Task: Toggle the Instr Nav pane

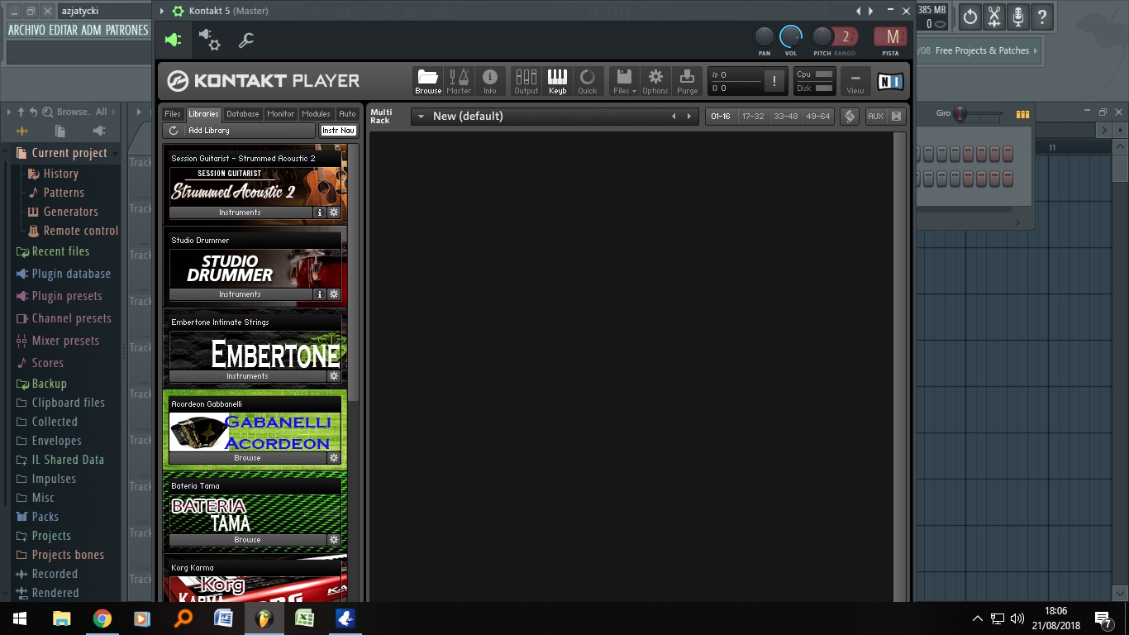Action: (339, 131)
